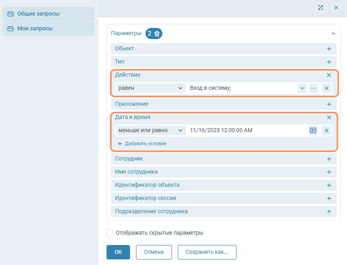Click the date and time value field
The height and width of the screenshot is (265, 347).
245,131
